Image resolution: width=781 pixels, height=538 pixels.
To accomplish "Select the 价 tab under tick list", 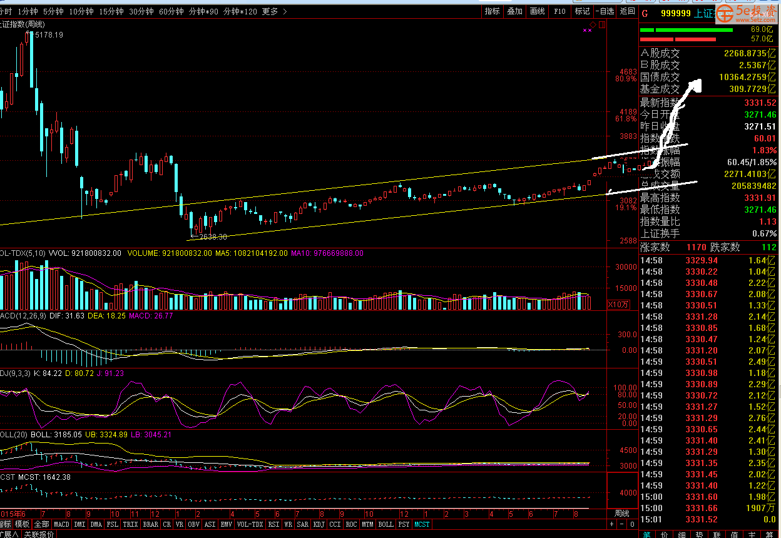I will click(665, 534).
